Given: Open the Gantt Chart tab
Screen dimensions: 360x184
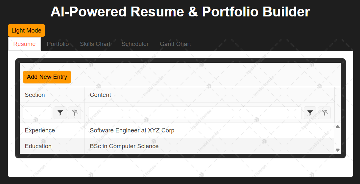Looking at the screenshot, I should coord(175,44).
